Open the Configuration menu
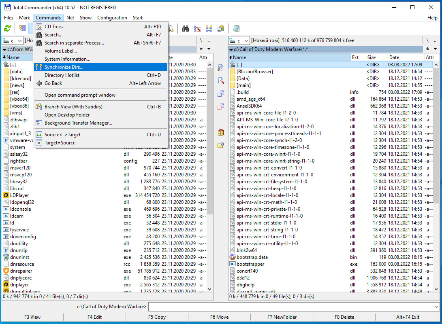Screen dimensions: 442x324 coord(112,18)
